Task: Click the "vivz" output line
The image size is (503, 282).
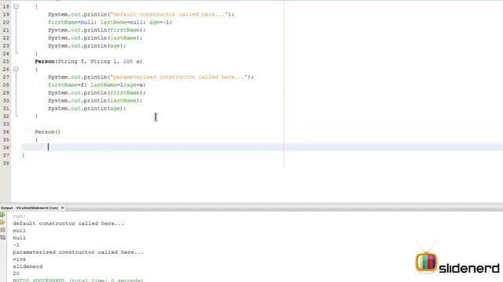Action: (19, 259)
